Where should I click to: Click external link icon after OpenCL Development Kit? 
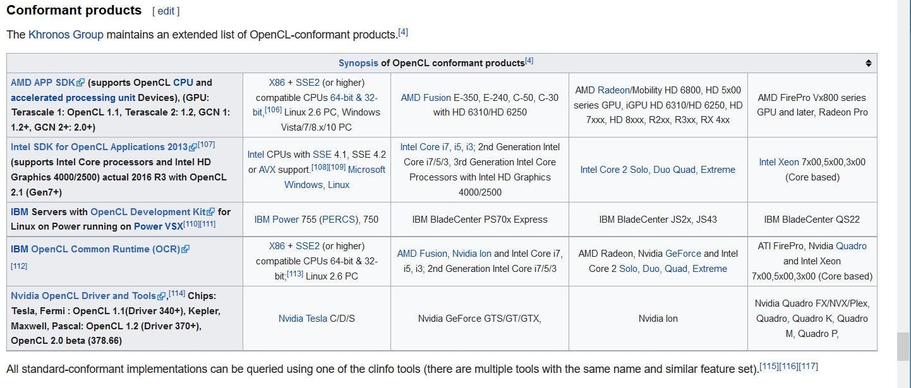tap(212, 212)
